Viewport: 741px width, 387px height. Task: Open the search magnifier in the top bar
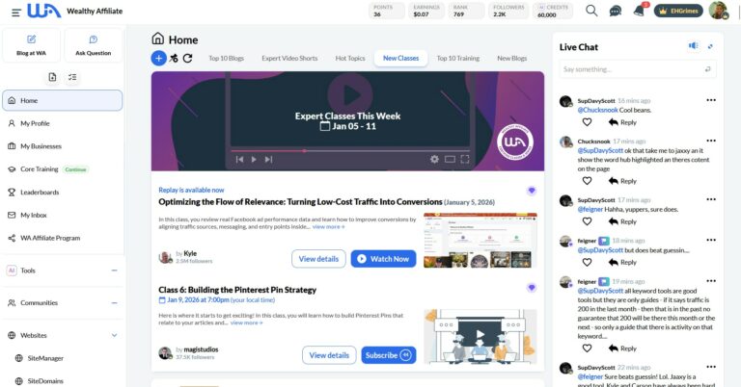[591, 11]
